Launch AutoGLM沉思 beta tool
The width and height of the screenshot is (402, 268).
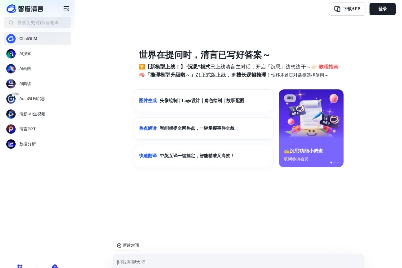click(x=32, y=99)
